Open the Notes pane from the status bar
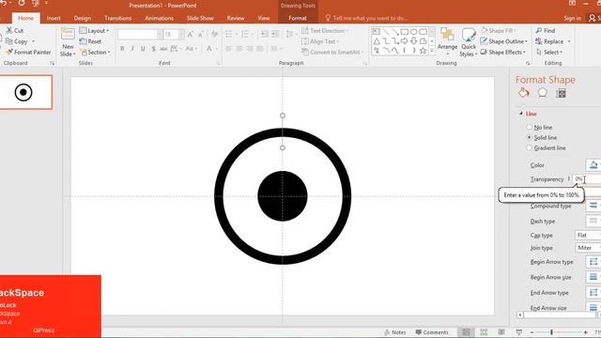601x338 pixels. [394, 332]
